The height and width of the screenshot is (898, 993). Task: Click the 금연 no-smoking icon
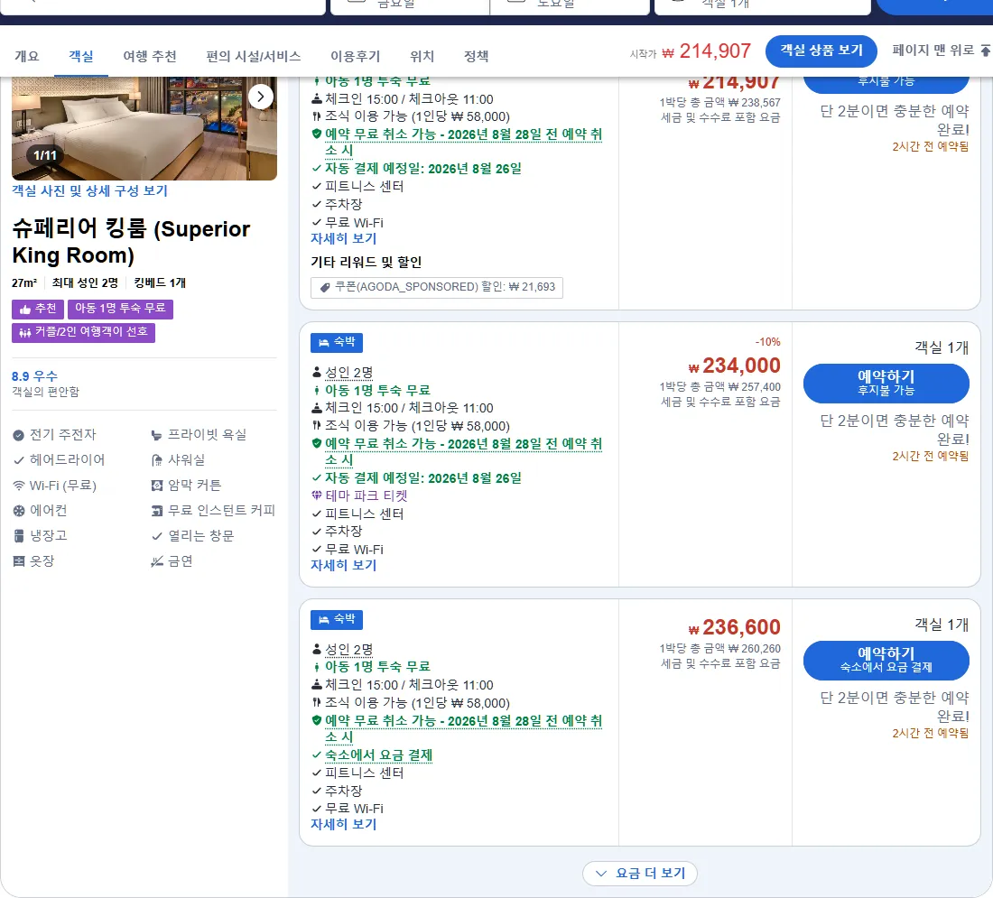pyautogui.click(x=156, y=561)
